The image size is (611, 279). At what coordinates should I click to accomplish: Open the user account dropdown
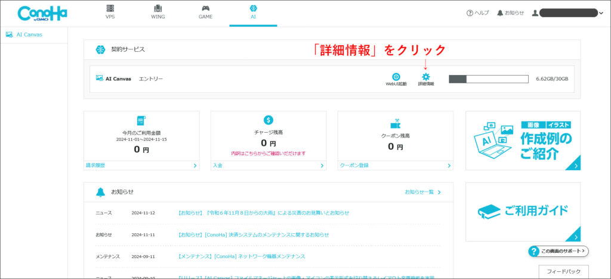click(567, 13)
